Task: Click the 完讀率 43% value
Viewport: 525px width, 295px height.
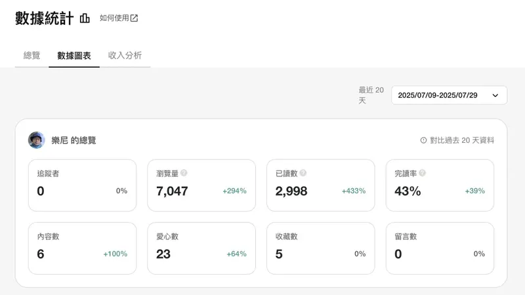Action: coord(408,191)
